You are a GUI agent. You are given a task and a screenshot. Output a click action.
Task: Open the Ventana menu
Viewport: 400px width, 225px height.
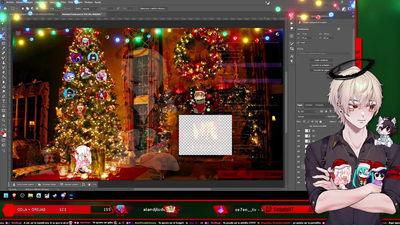[88, 2]
